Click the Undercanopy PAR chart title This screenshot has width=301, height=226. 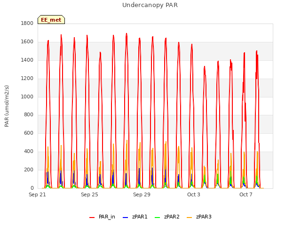click(x=150, y=5)
